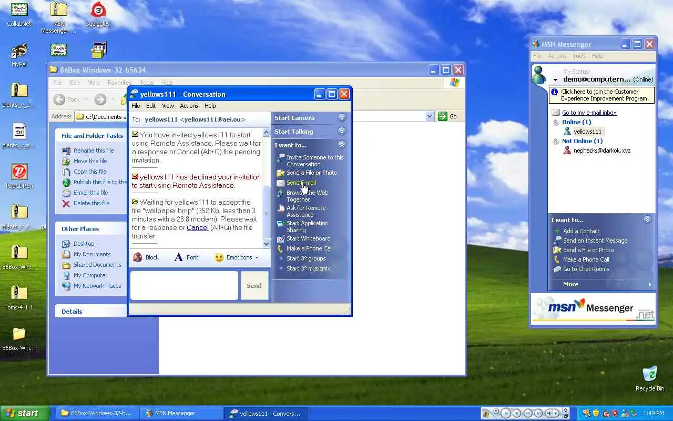Collapse Messenger's I want to panel
This screenshot has width=673, height=421.
click(647, 220)
